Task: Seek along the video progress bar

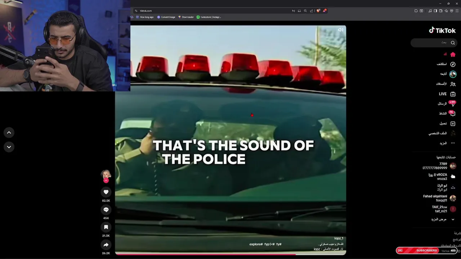Action: pos(230,254)
